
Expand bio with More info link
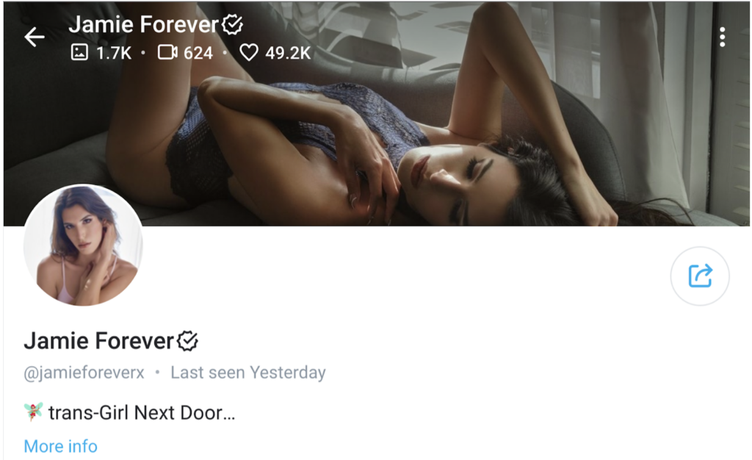60,446
